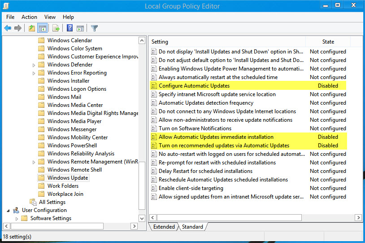Expand the Windows Remote Management node

tap(34, 162)
